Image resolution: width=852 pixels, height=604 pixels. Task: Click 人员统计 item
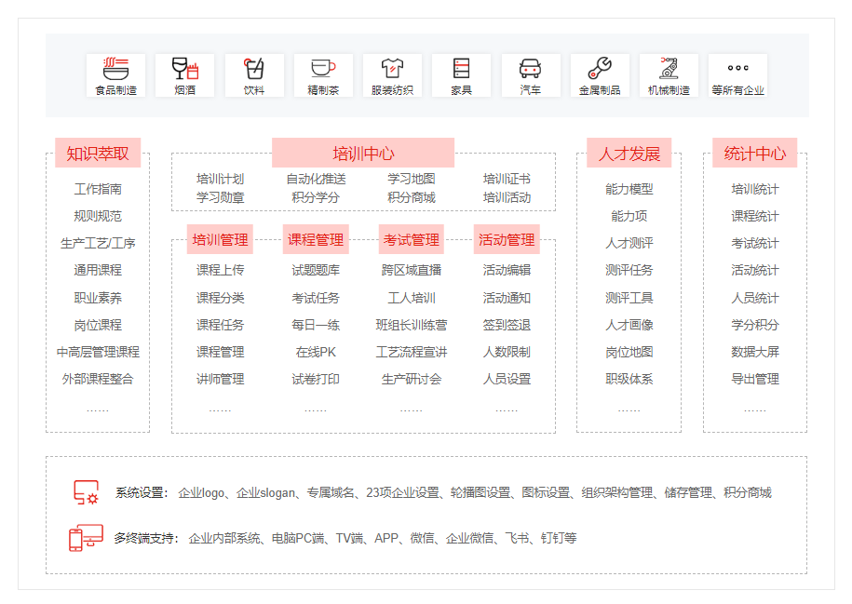[x=755, y=298]
